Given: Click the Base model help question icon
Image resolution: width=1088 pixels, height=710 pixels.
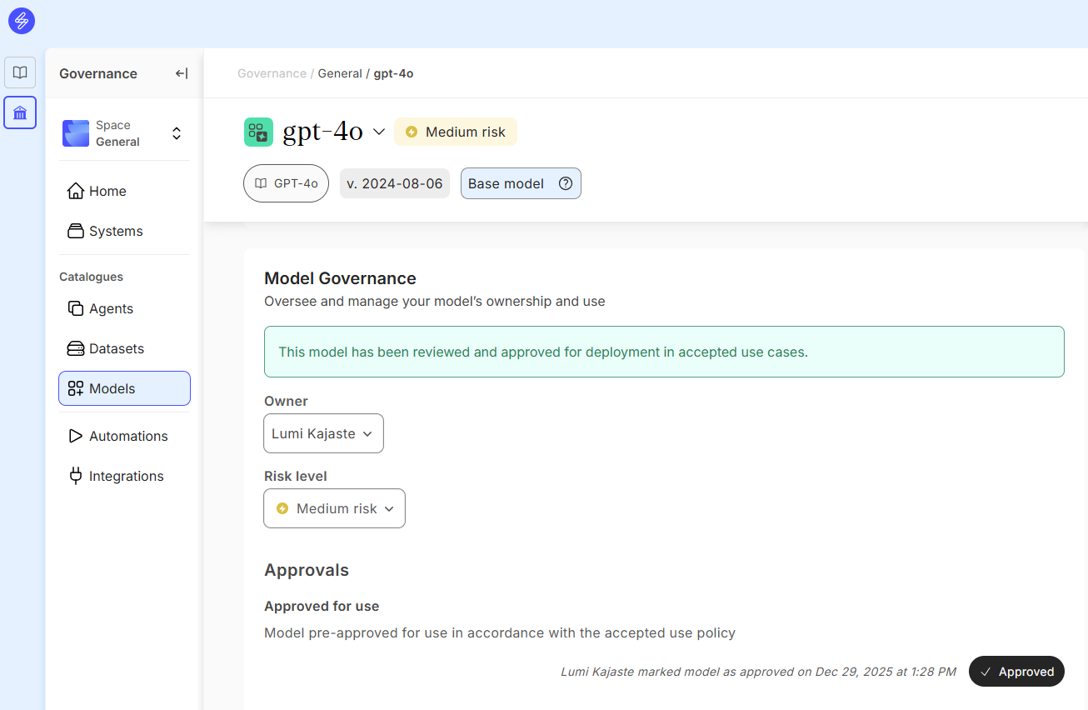Looking at the screenshot, I should [566, 183].
